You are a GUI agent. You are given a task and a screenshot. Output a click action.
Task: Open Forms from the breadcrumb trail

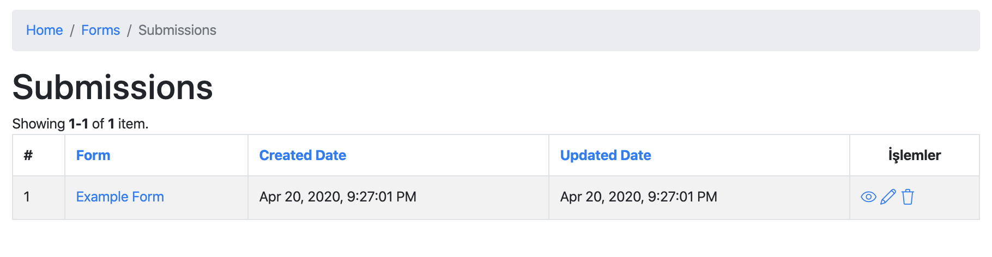(x=100, y=30)
